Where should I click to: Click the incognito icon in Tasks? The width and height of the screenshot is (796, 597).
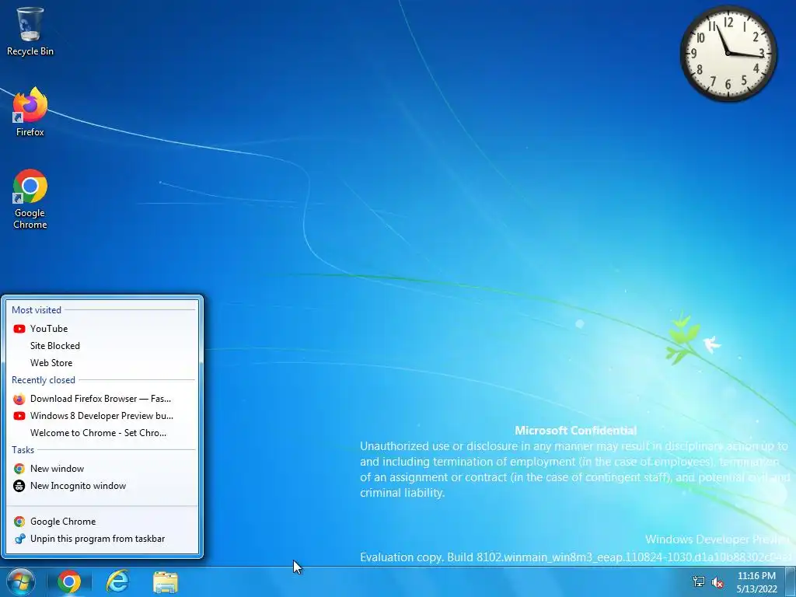(19, 486)
